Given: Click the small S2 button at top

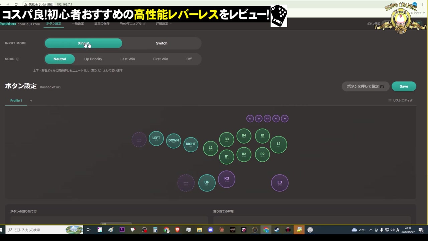Looking at the screenshot, I should (x=250, y=118).
